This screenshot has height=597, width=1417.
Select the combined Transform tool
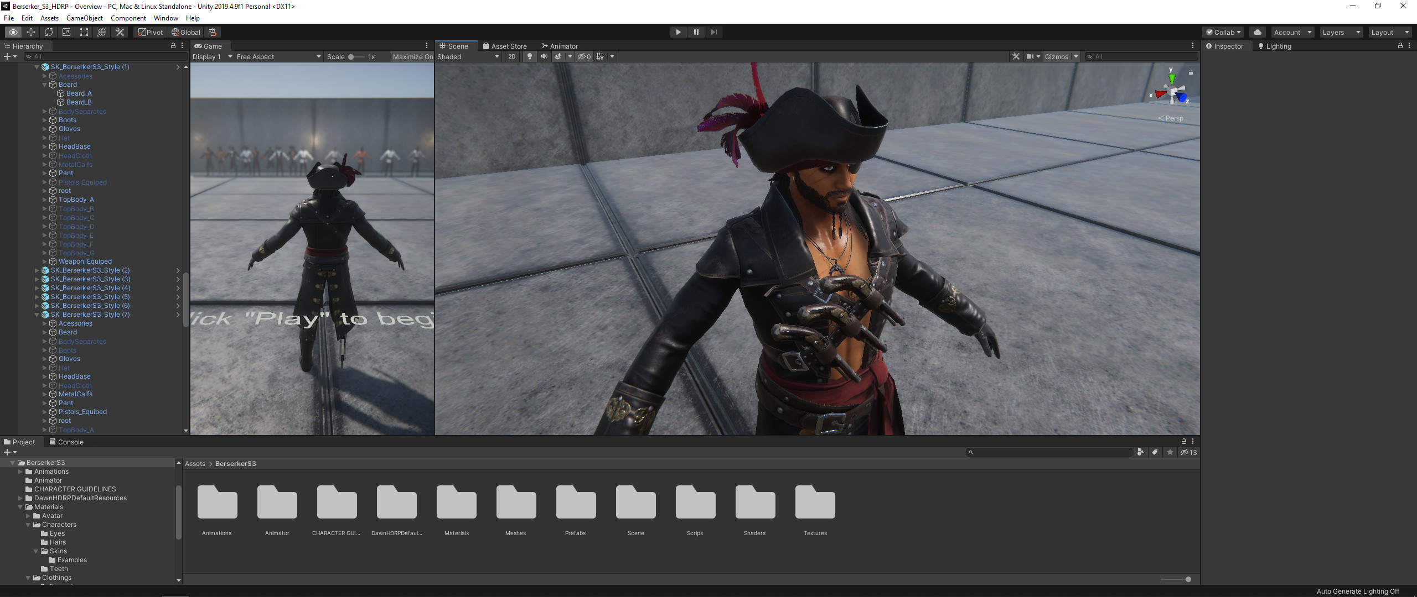(102, 32)
